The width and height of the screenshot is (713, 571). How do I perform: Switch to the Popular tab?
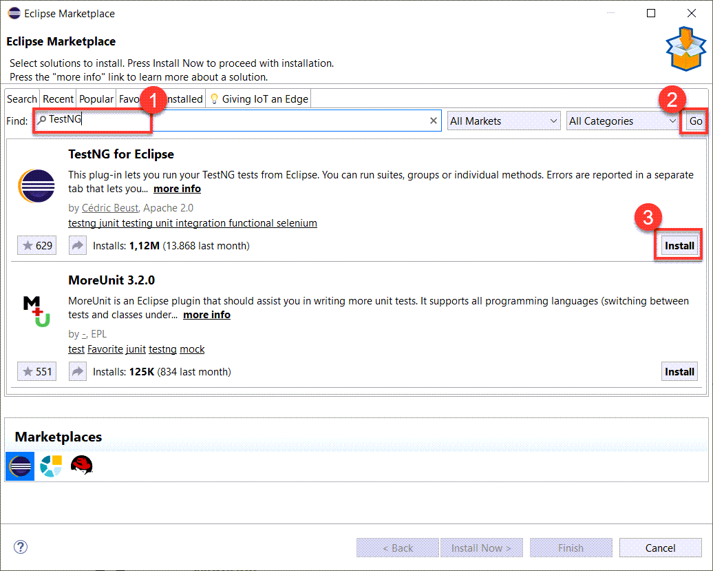point(96,99)
